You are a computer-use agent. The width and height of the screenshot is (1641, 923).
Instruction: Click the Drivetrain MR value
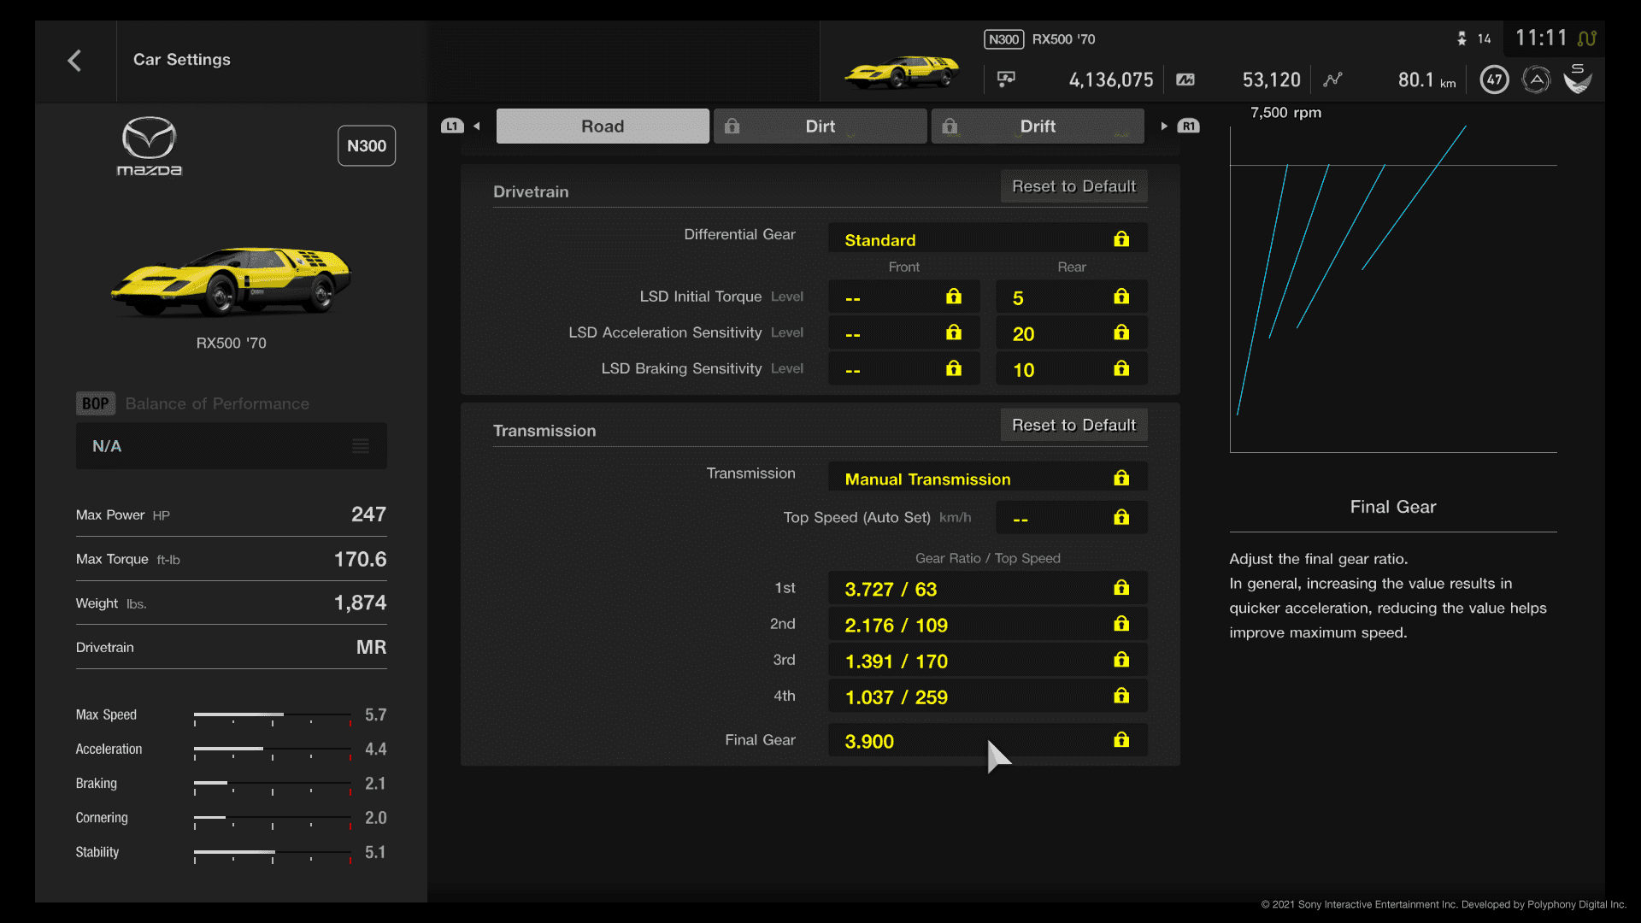click(371, 647)
